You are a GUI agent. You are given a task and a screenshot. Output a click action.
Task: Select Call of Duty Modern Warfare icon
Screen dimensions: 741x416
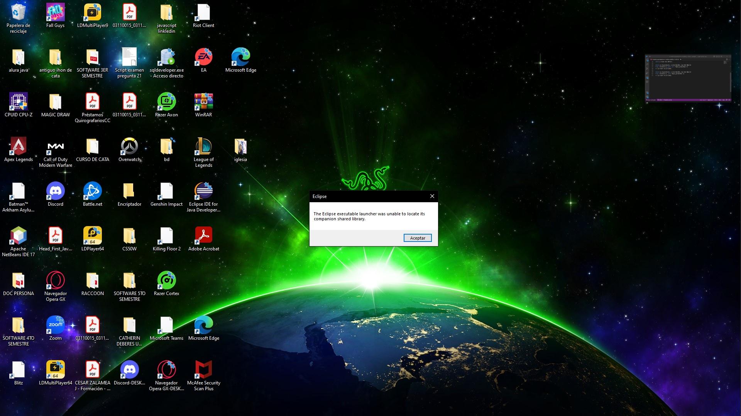55,152
